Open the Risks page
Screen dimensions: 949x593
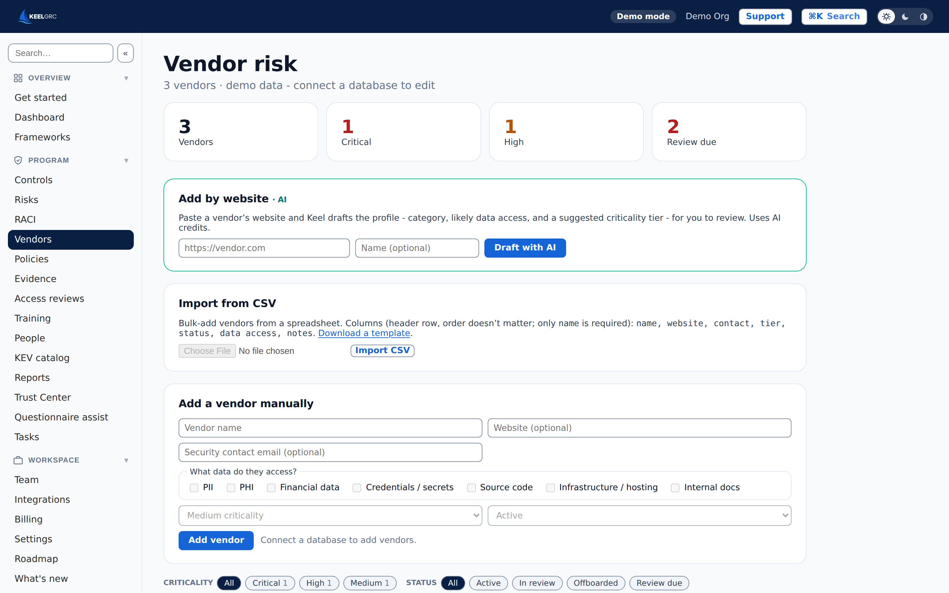click(71, 200)
